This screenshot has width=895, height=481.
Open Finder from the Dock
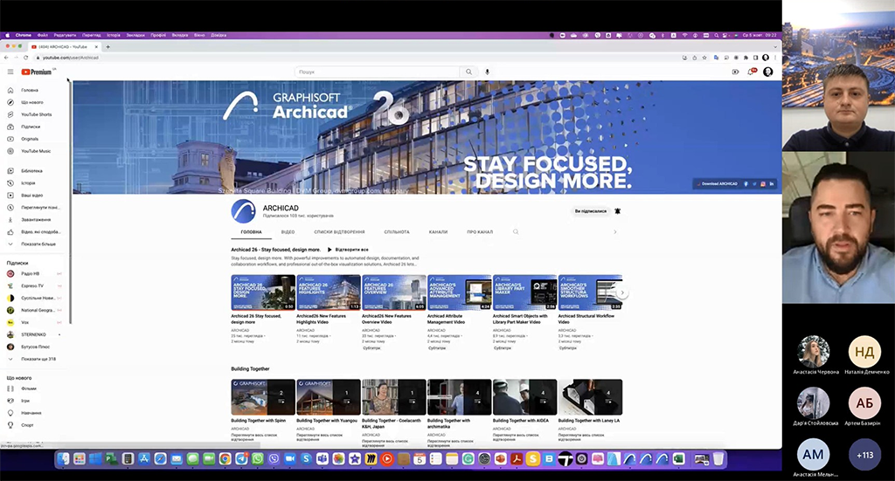click(x=63, y=458)
